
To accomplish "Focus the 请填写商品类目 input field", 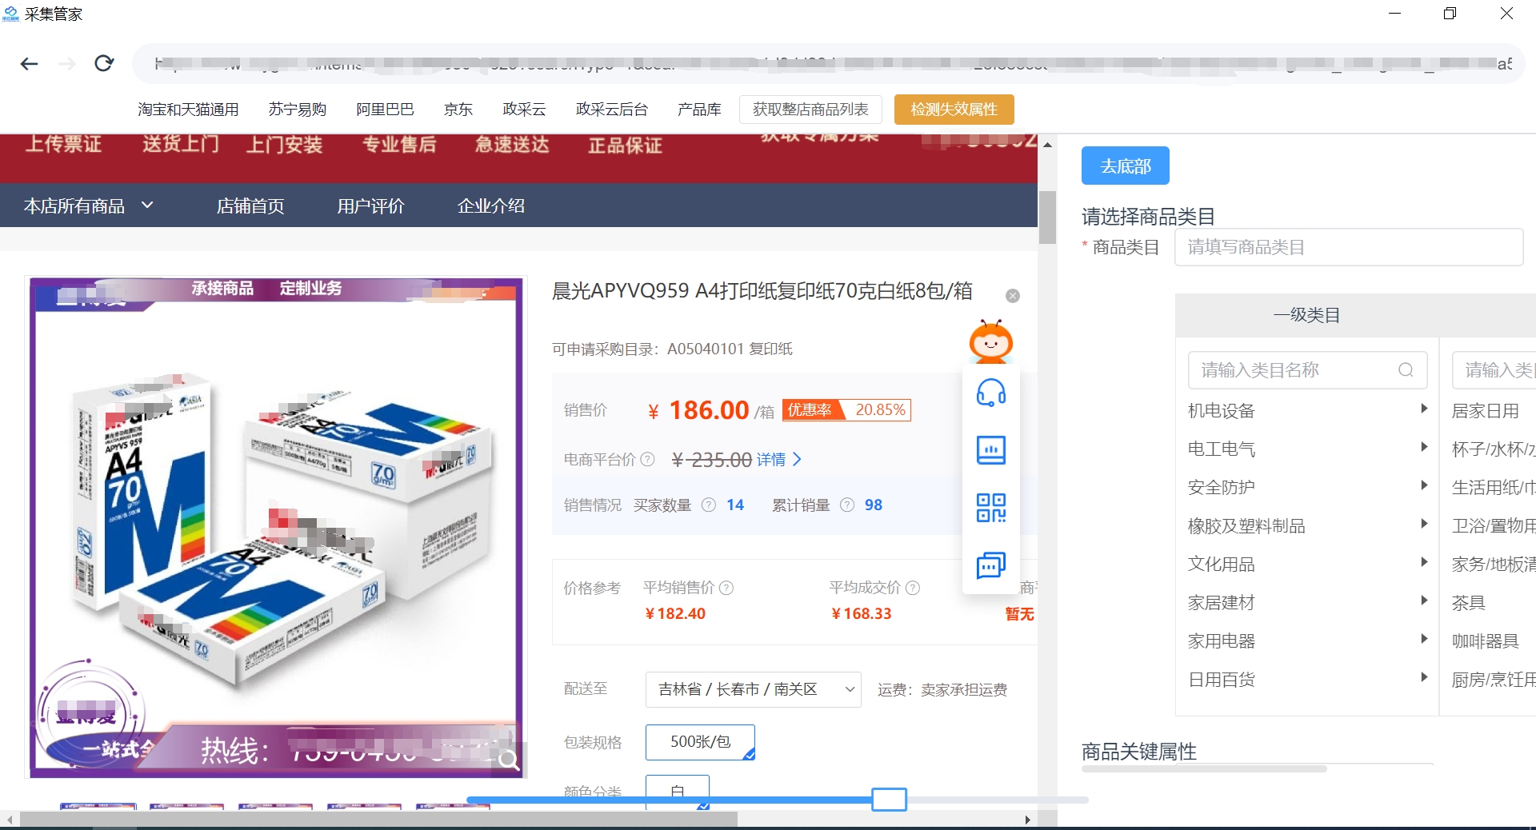I will (x=1348, y=247).
